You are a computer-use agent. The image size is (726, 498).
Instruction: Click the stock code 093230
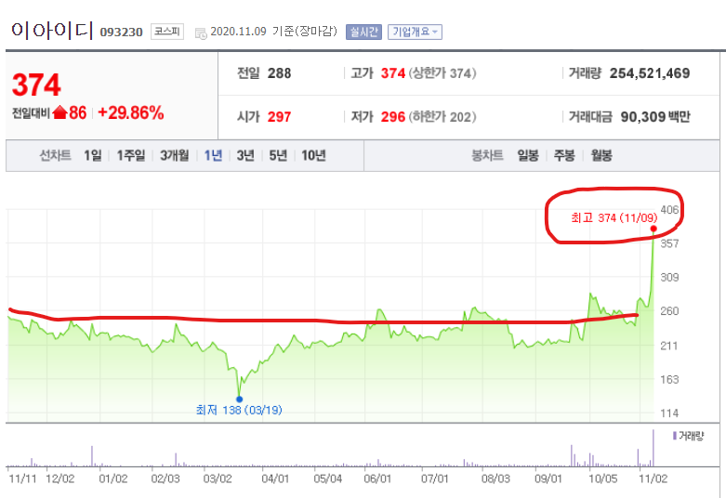[121, 32]
